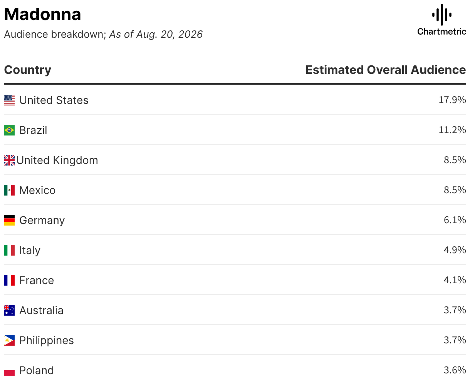Click the Madonna title heading

tap(42, 15)
